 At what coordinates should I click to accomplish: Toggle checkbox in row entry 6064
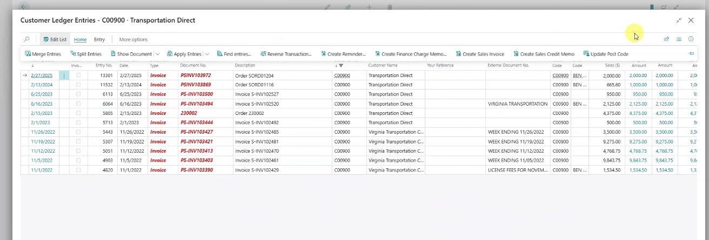point(78,104)
